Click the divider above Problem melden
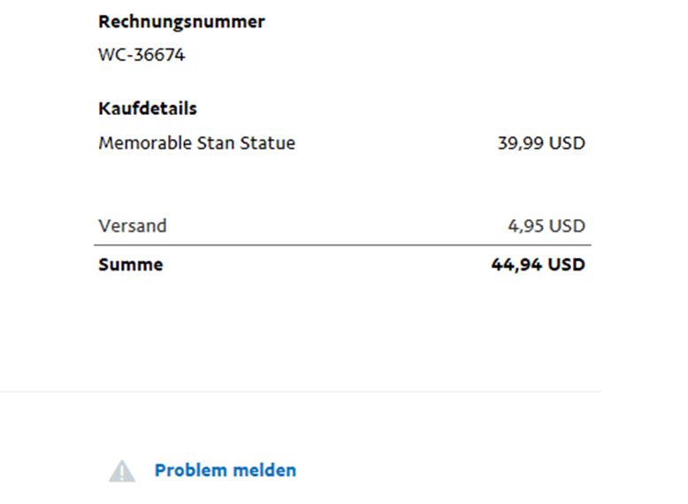Screen dimensions: 688x504 click(x=301, y=392)
